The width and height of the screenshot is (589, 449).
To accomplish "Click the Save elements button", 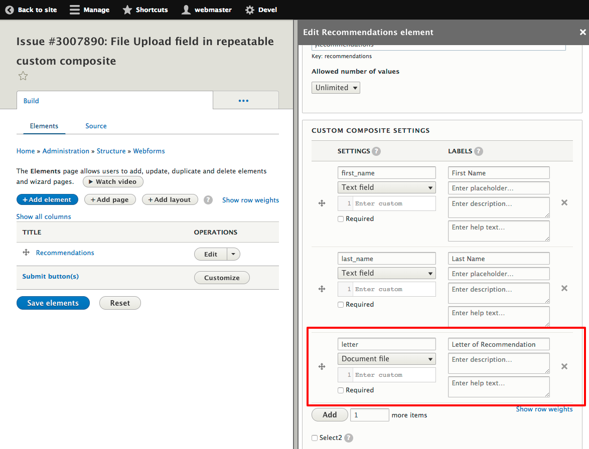I will click(x=53, y=303).
